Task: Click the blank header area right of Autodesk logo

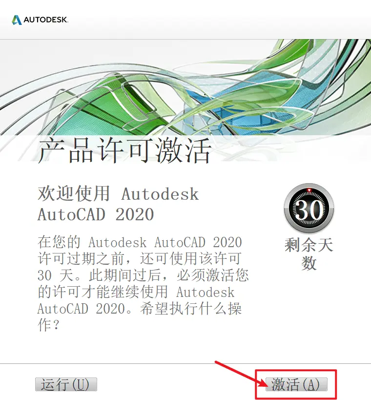Action: (x=219, y=20)
